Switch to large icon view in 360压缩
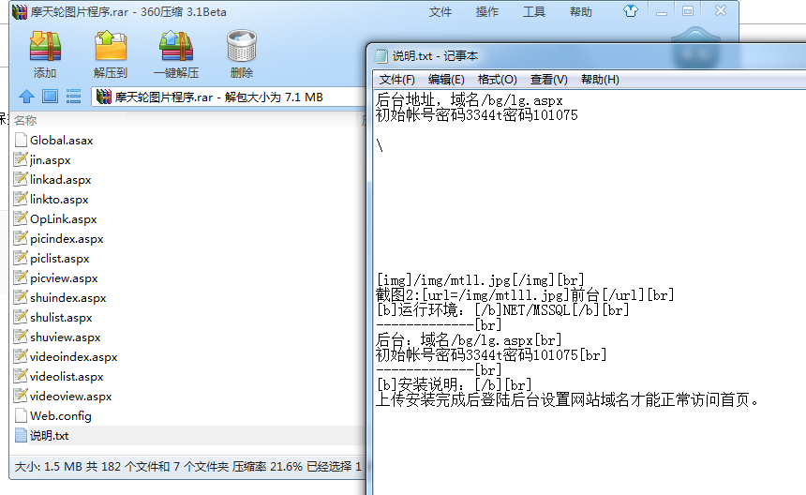 click(x=50, y=97)
